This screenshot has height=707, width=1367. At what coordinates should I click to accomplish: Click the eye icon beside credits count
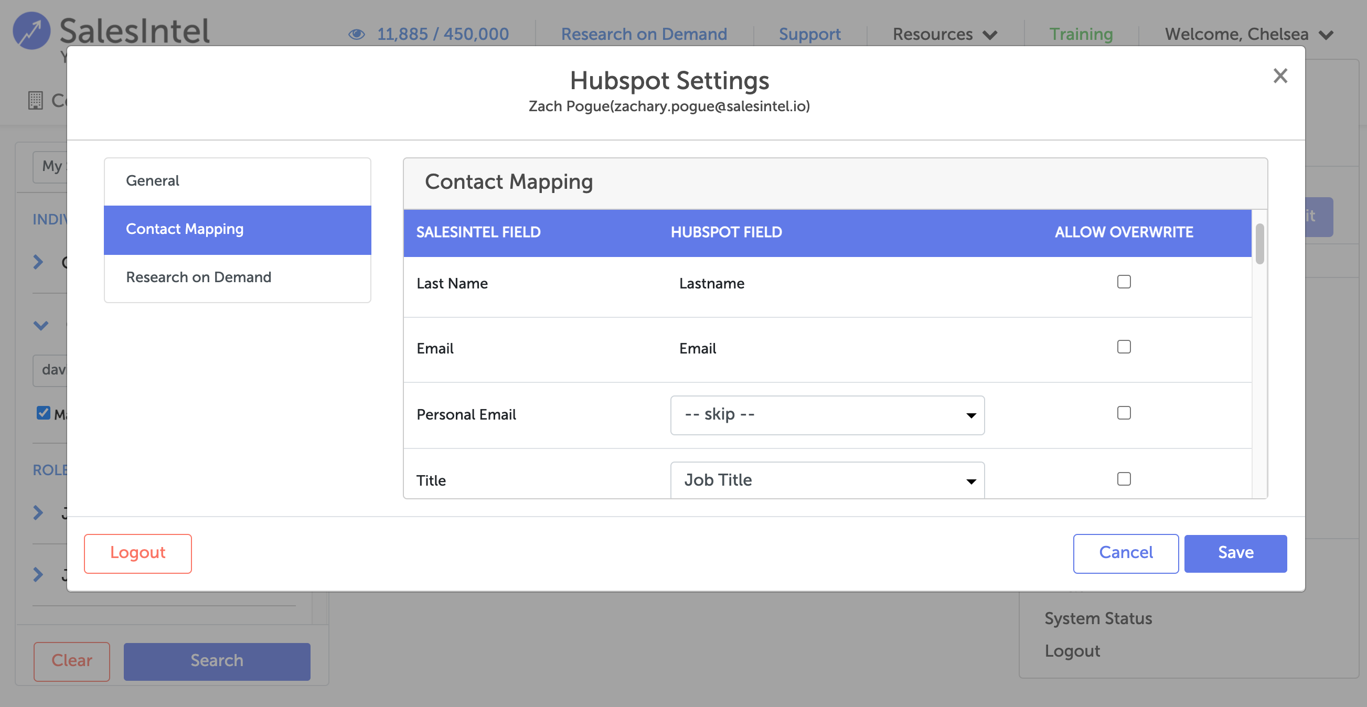click(x=357, y=35)
